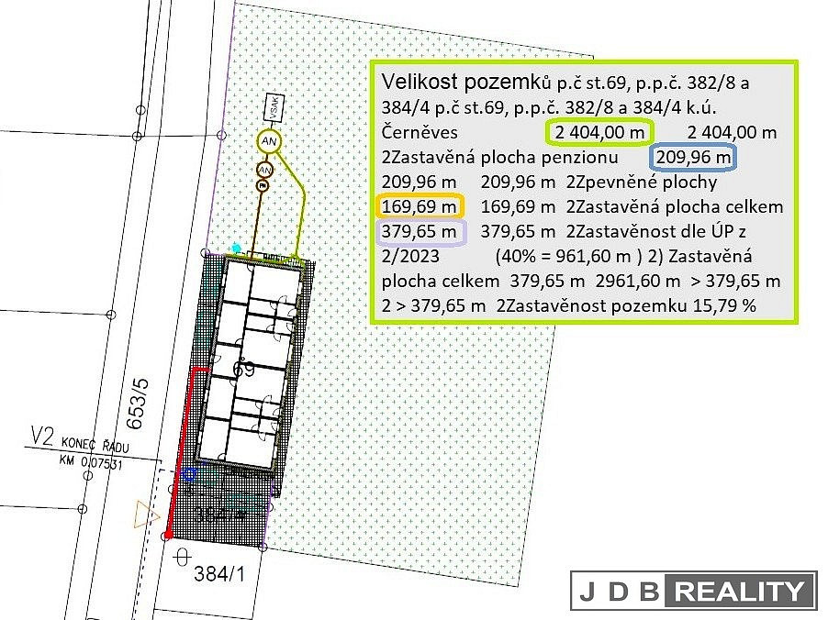Select the green-boxed 2 404,00 m value
The image size is (828, 620).
coord(600,132)
